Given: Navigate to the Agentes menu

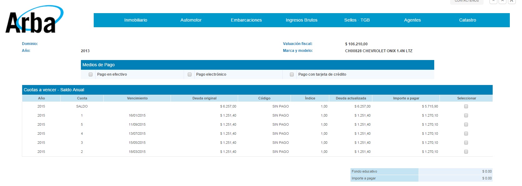Looking at the screenshot, I should (x=412, y=20).
